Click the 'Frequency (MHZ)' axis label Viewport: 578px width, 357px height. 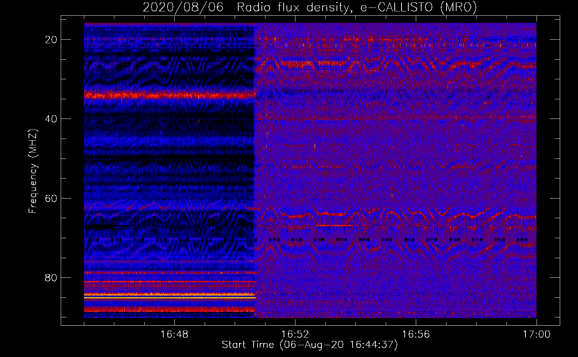[33, 171]
